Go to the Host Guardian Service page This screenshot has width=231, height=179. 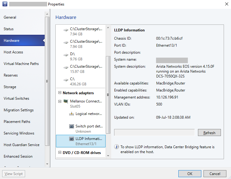21,145
